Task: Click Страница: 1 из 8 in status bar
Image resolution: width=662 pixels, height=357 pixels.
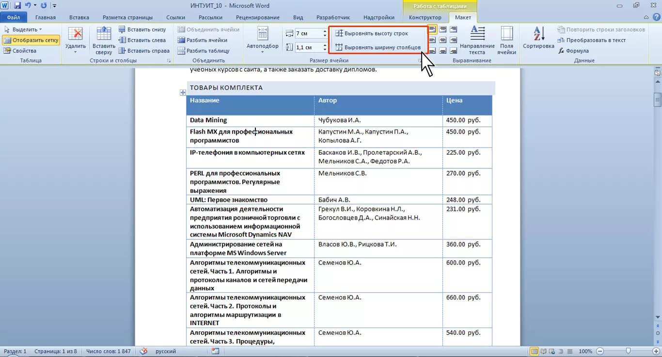Action: 55,351
